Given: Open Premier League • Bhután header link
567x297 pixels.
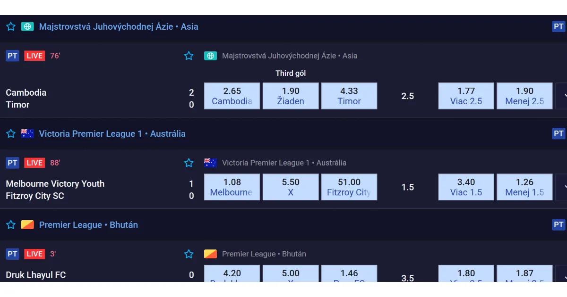Looking at the screenshot, I should pos(88,225).
